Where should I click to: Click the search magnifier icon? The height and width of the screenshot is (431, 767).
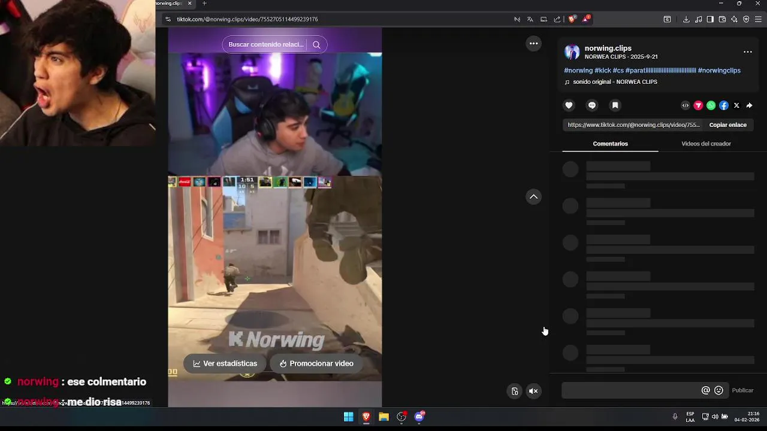point(316,44)
